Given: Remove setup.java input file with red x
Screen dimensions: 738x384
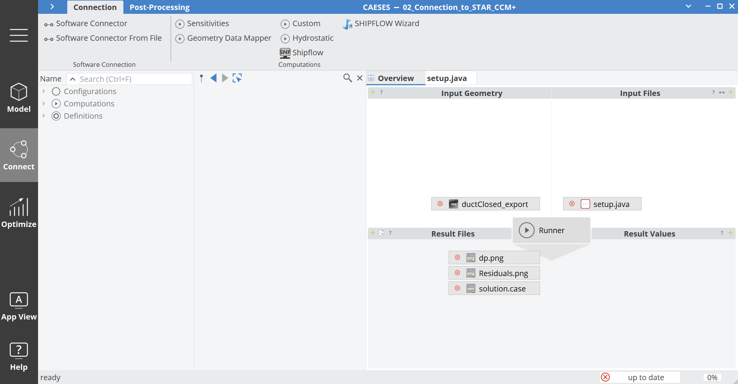Looking at the screenshot, I should 572,204.
